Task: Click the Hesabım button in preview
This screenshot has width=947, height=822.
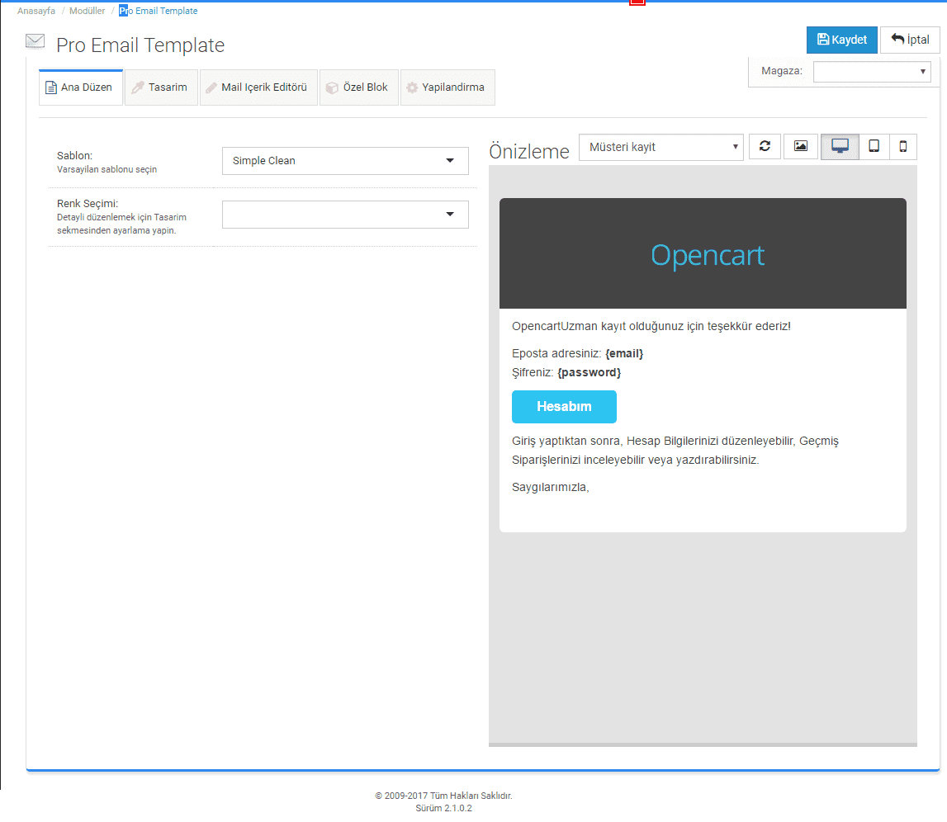Action: [564, 407]
